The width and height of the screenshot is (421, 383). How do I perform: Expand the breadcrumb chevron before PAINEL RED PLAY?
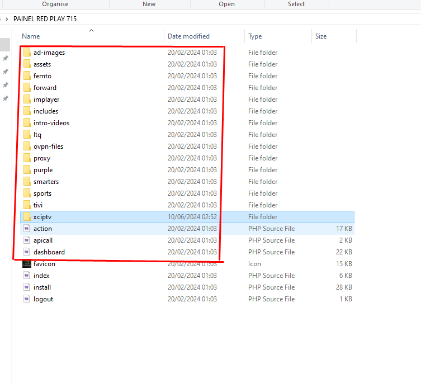pos(6,19)
